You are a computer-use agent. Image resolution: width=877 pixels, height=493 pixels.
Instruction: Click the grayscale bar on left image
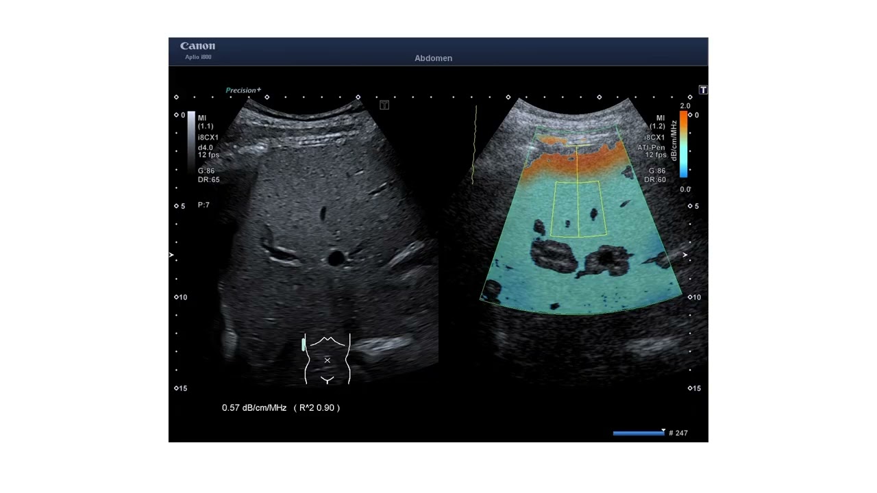pos(191,144)
